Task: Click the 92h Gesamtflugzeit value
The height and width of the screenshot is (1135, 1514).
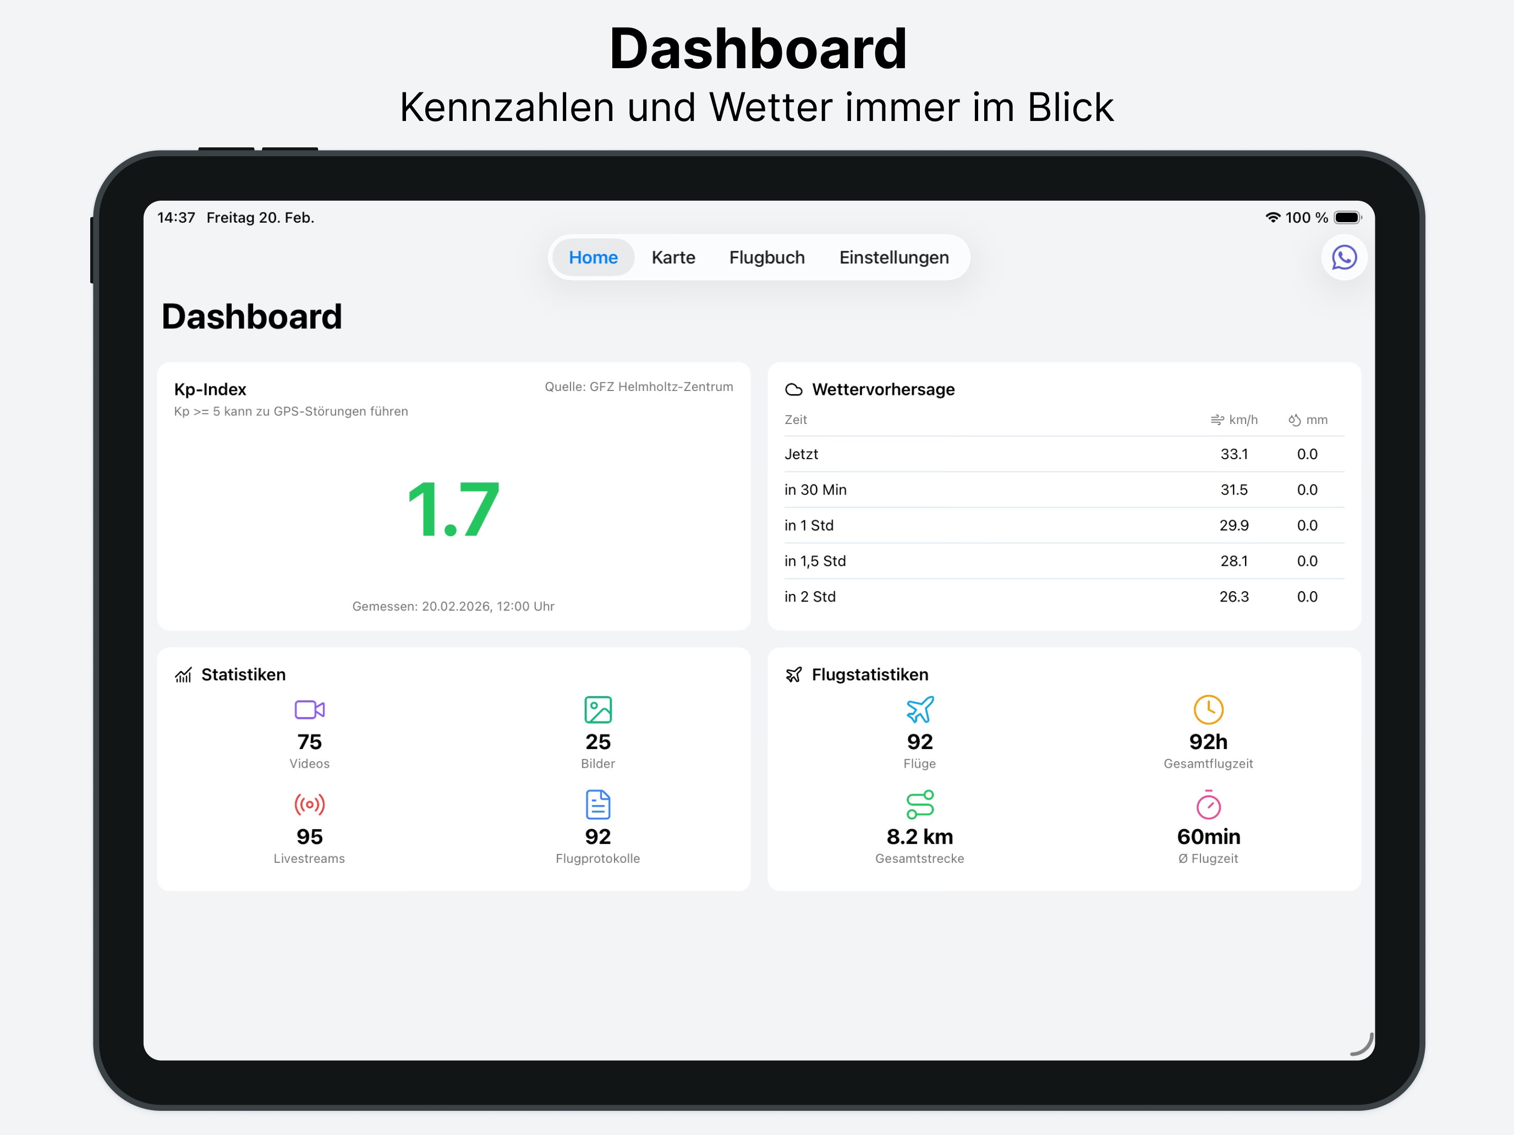Action: click(x=1208, y=742)
